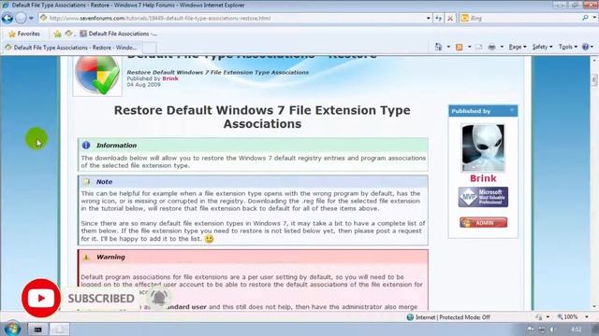Open the recent pages dropdown beside Forward
The width and height of the screenshot is (599, 336).
tap(31, 18)
